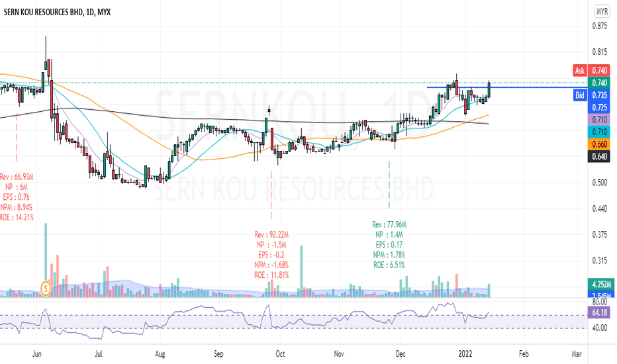Image resolution: width=617 pixels, height=364 pixels.
Task: Click the Dec label on time axis
Action: click(400, 353)
